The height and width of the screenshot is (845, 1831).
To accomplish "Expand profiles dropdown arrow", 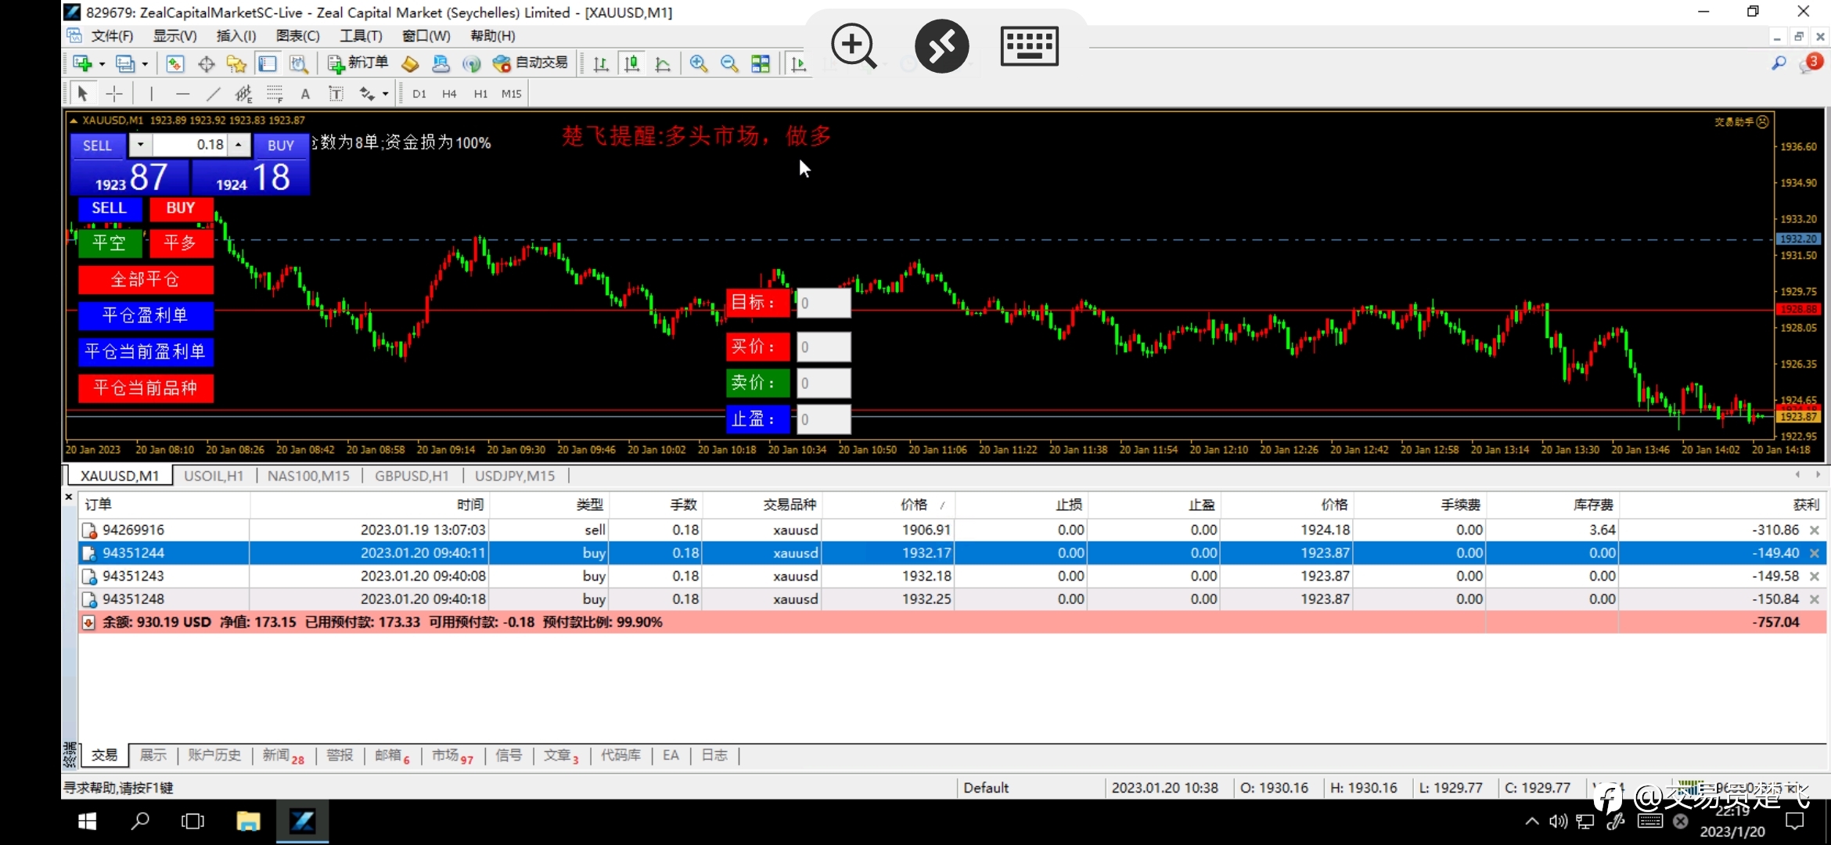I will tap(145, 65).
